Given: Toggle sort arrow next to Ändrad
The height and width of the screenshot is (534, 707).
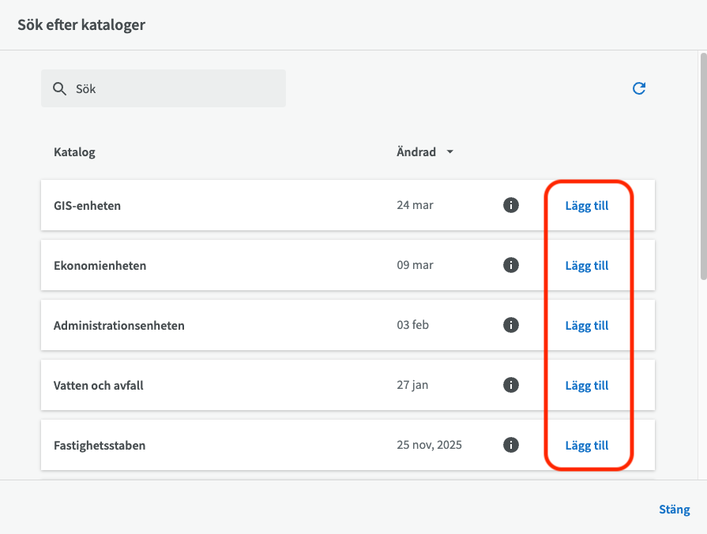Looking at the screenshot, I should (450, 152).
